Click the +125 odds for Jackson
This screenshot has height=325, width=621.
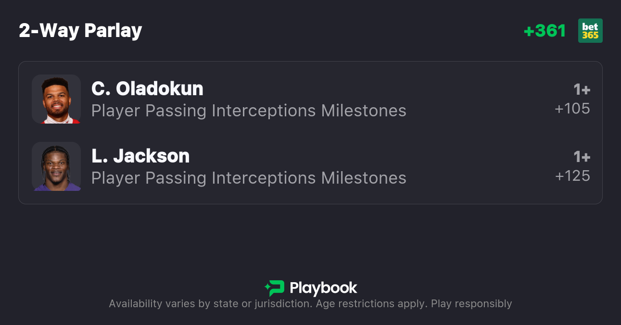pos(572,176)
